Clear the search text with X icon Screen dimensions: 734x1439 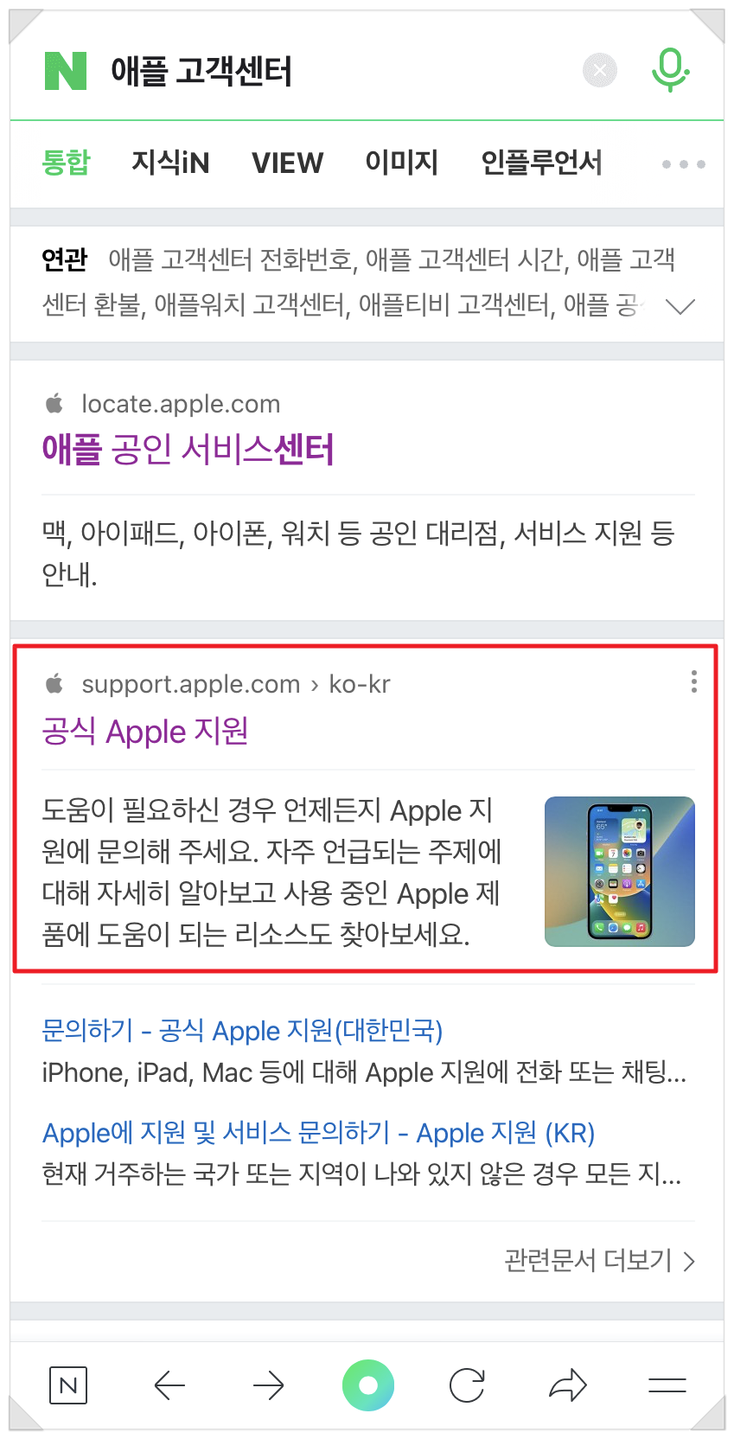pyautogui.click(x=600, y=70)
